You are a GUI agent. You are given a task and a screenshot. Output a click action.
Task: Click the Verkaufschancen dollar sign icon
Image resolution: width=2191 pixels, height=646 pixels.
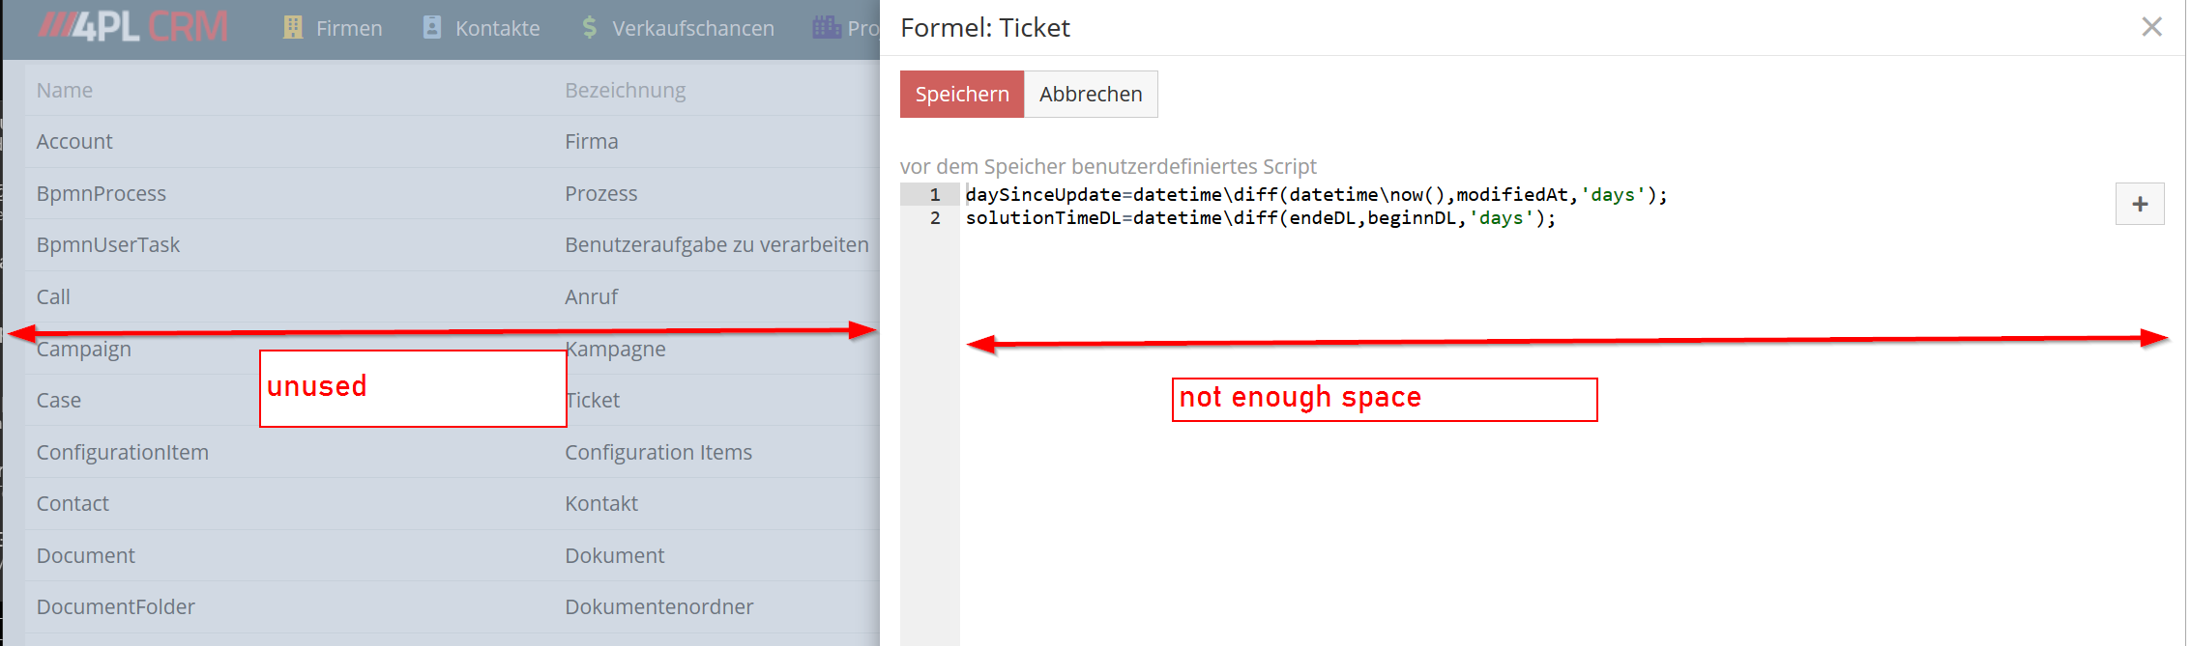[x=590, y=28]
